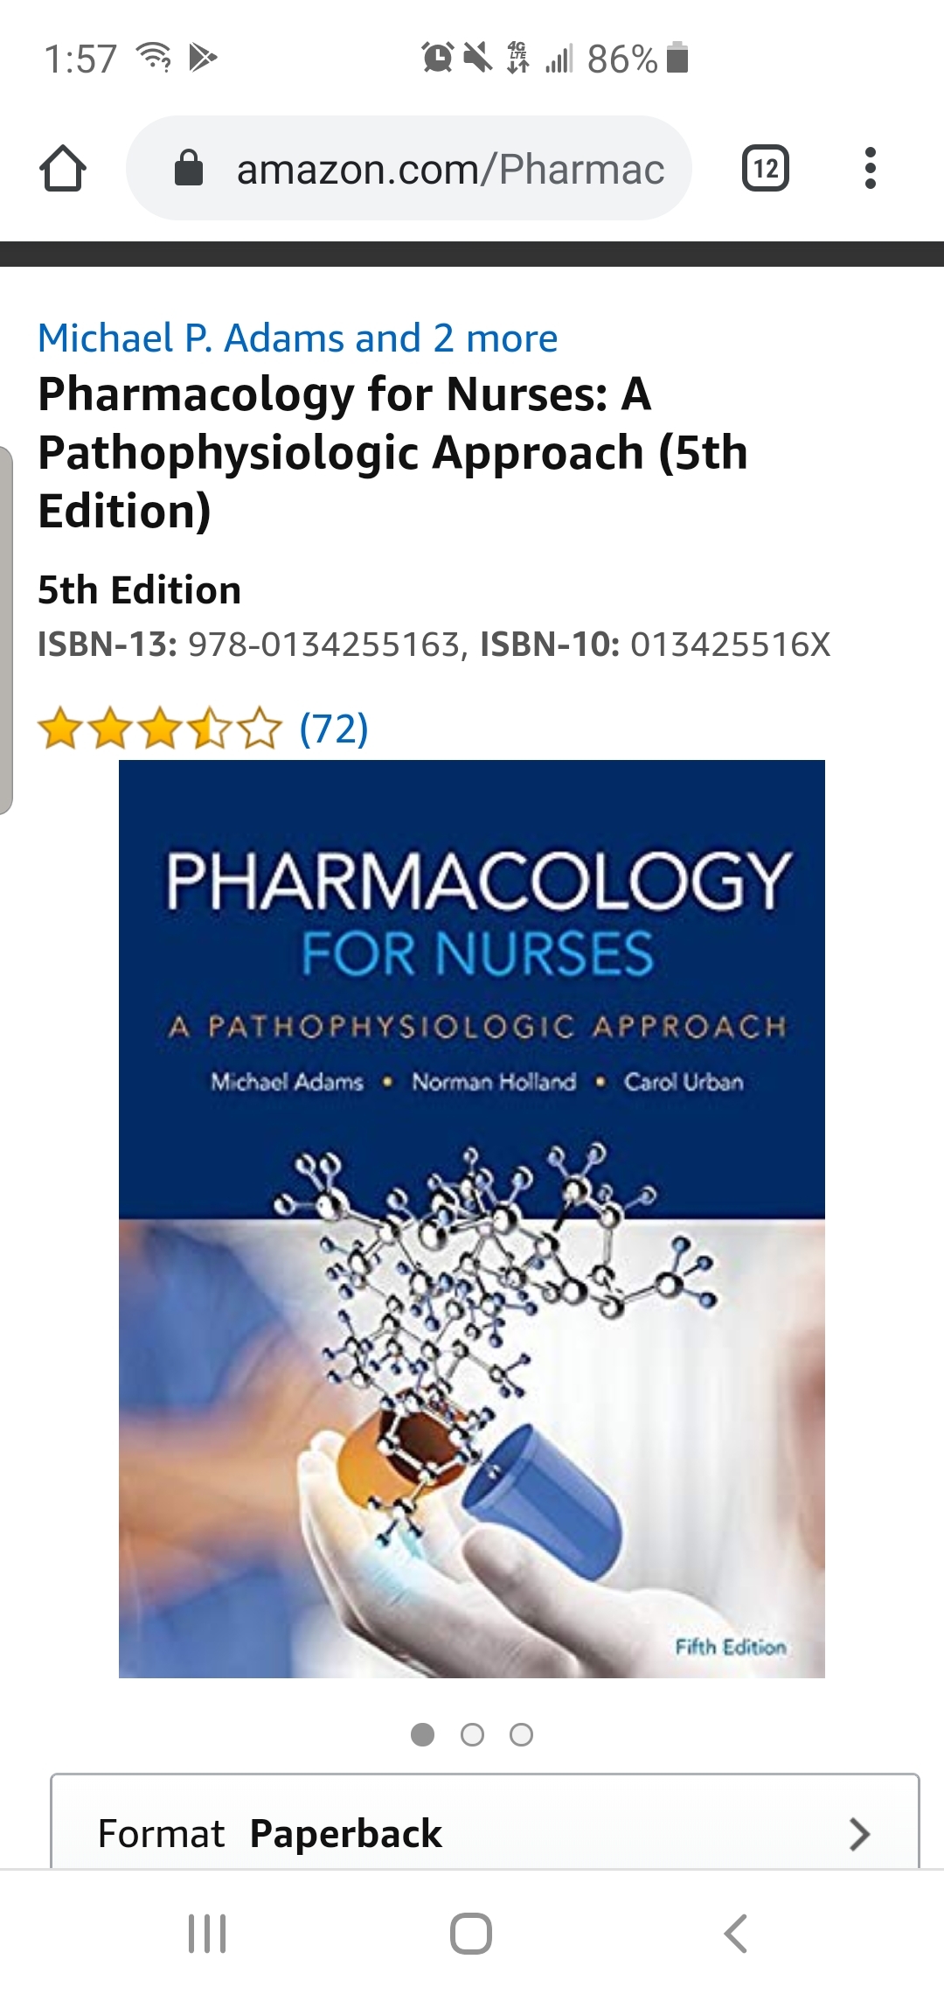944x1994 pixels.
Task: Tap the browser home icon
Action: pos(63,168)
